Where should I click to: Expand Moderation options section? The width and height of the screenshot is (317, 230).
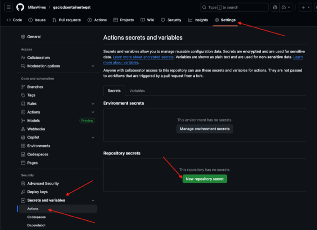pyautogui.click(x=93, y=66)
